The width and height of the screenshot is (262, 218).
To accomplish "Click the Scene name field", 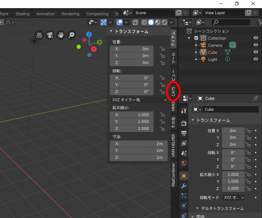I will pyautogui.click(x=154, y=13).
